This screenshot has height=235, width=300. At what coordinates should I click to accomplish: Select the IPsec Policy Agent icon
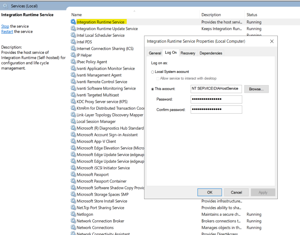pyautogui.click(x=73, y=62)
